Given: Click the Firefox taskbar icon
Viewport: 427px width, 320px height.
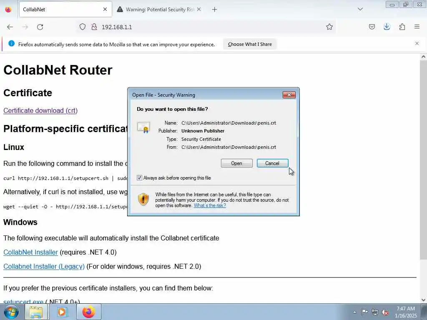Looking at the screenshot, I should coord(89,312).
